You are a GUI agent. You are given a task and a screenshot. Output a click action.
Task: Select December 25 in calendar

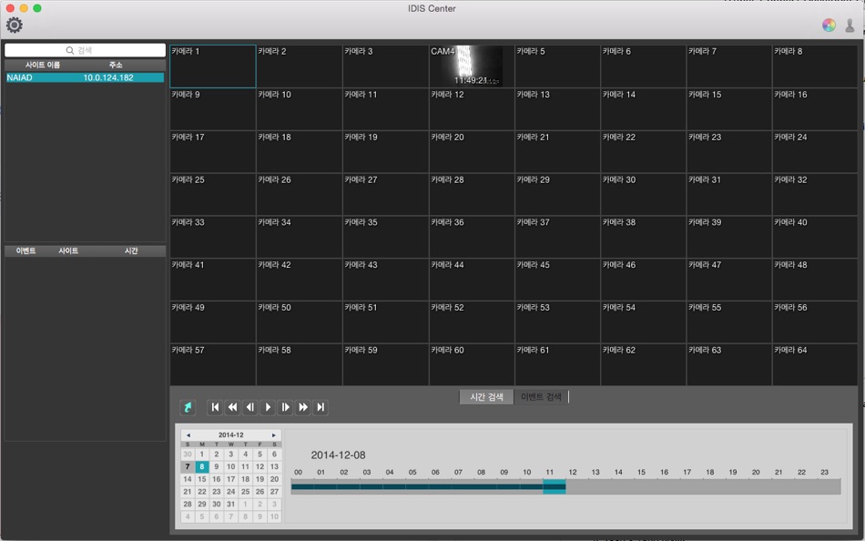[246, 492]
